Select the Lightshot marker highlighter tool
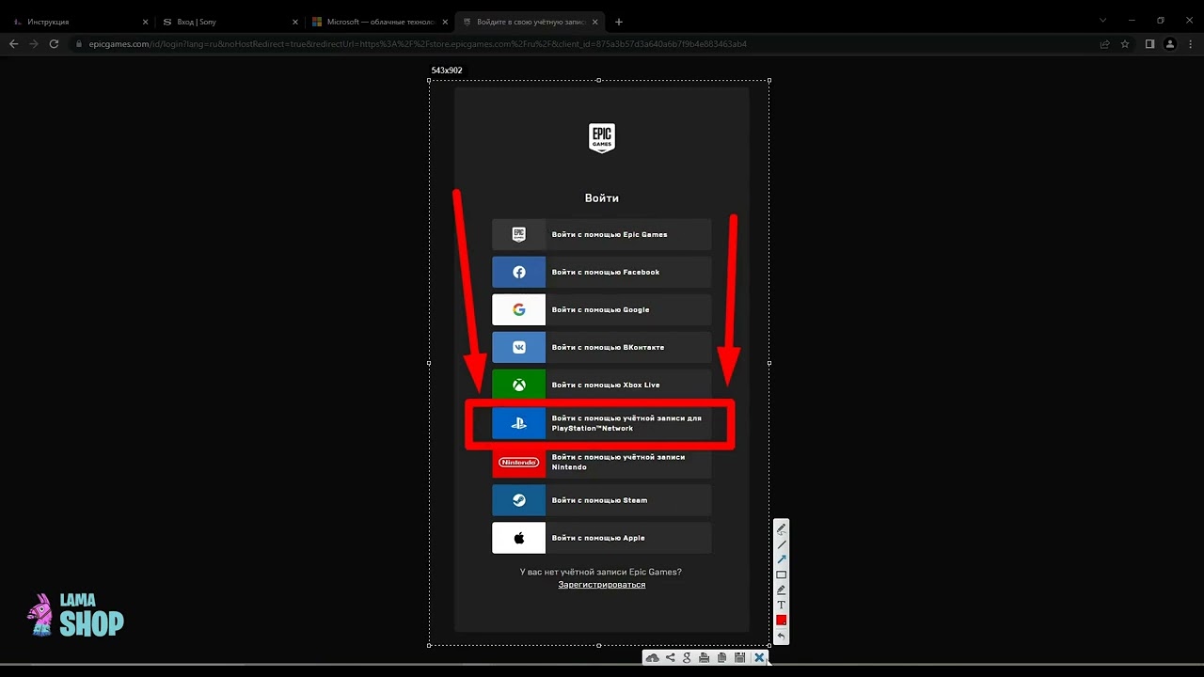1204x677 pixels. click(x=781, y=590)
